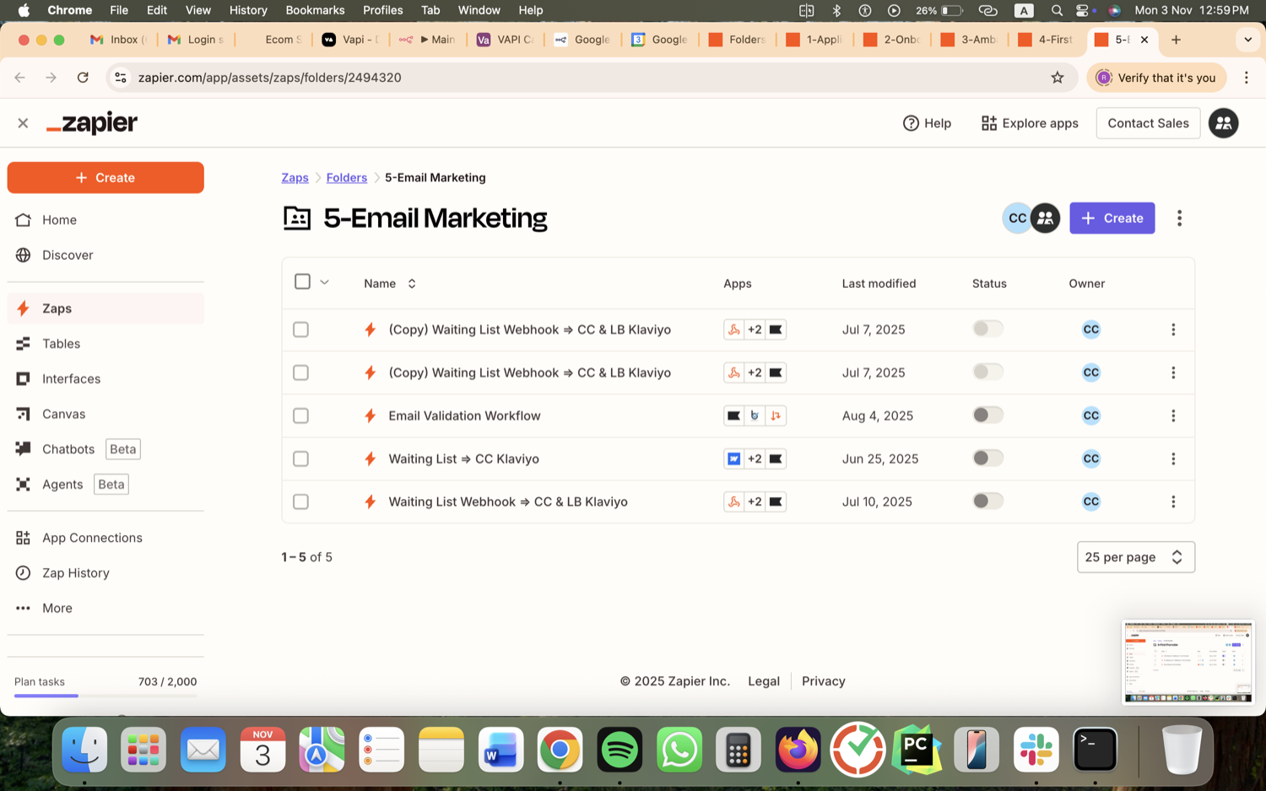Check the Email Validation Workflow row

[x=300, y=415]
